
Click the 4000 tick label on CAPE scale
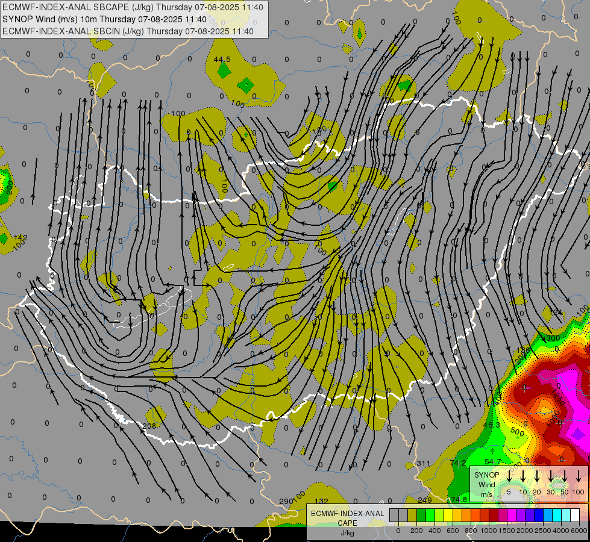click(561, 531)
